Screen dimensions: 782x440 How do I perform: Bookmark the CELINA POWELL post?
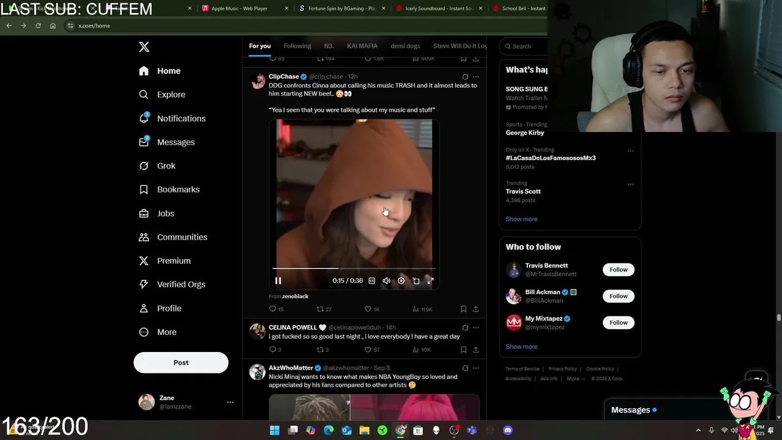(x=463, y=350)
